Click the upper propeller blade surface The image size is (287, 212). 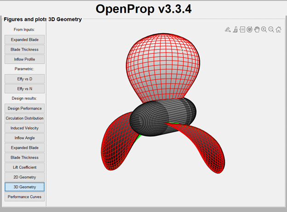point(163,67)
